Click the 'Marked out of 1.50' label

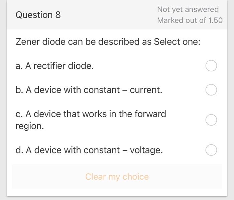(190, 20)
